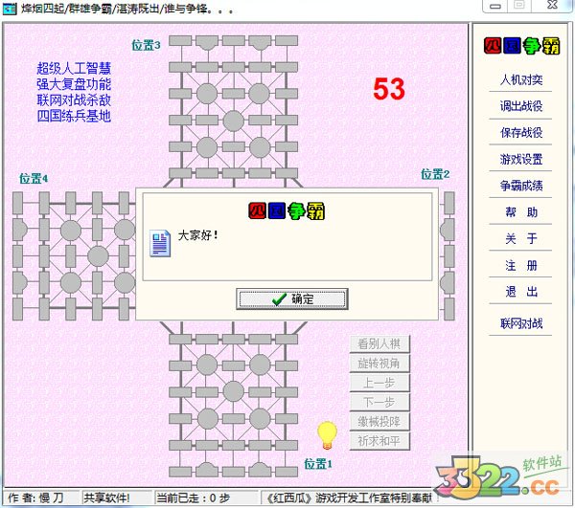Click the 确定 button in the dialog
The image size is (575, 508).
point(292,299)
